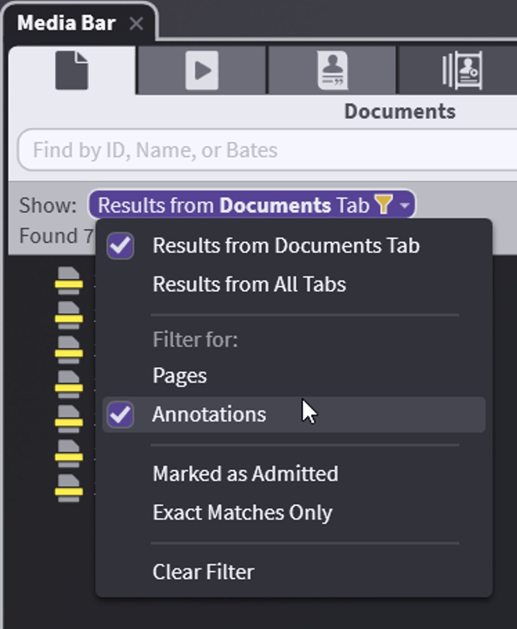Open the deposition transcripts tab icon
Image resolution: width=517 pixels, height=629 pixels.
click(x=332, y=71)
